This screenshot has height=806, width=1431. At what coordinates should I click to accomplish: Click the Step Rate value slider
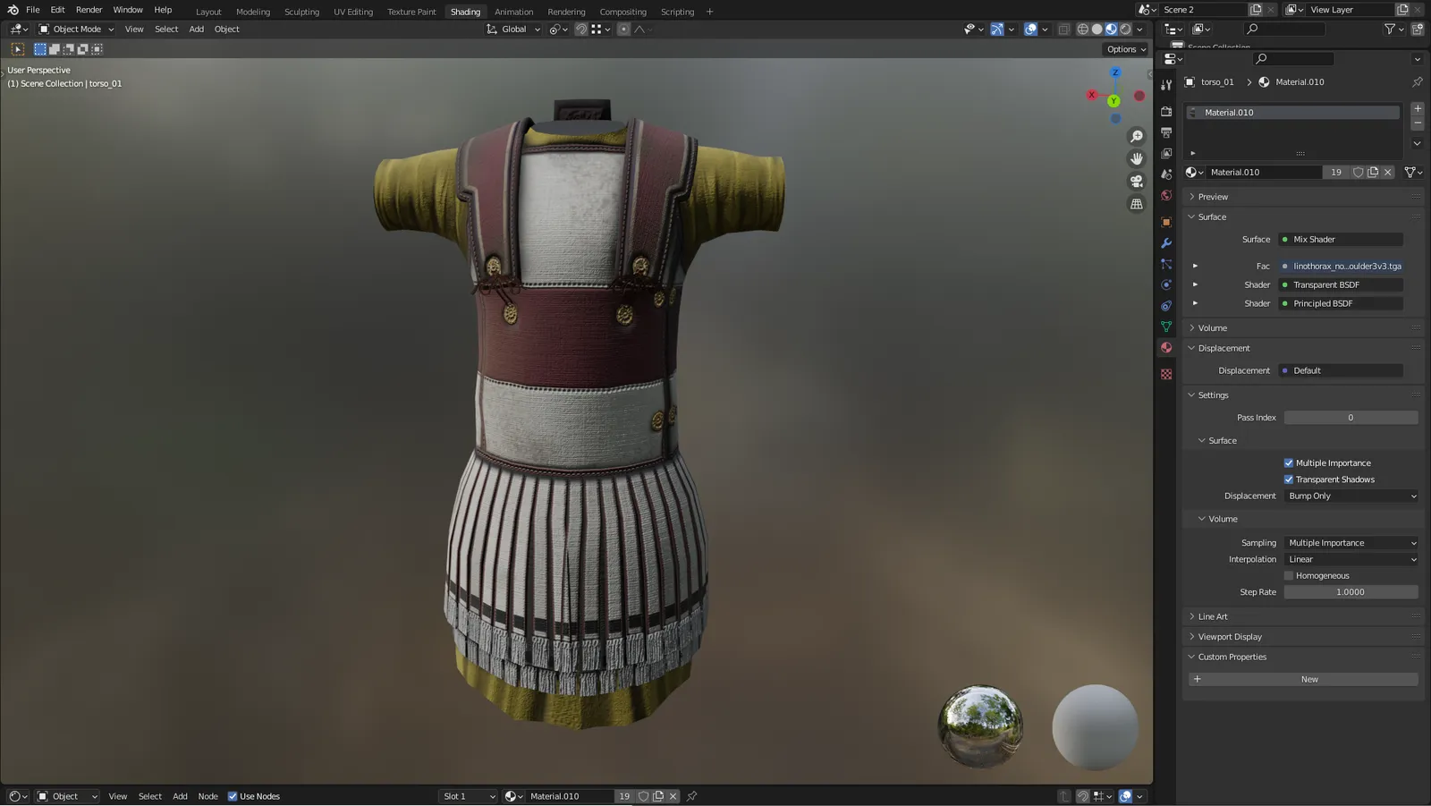(x=1351, y=592)
